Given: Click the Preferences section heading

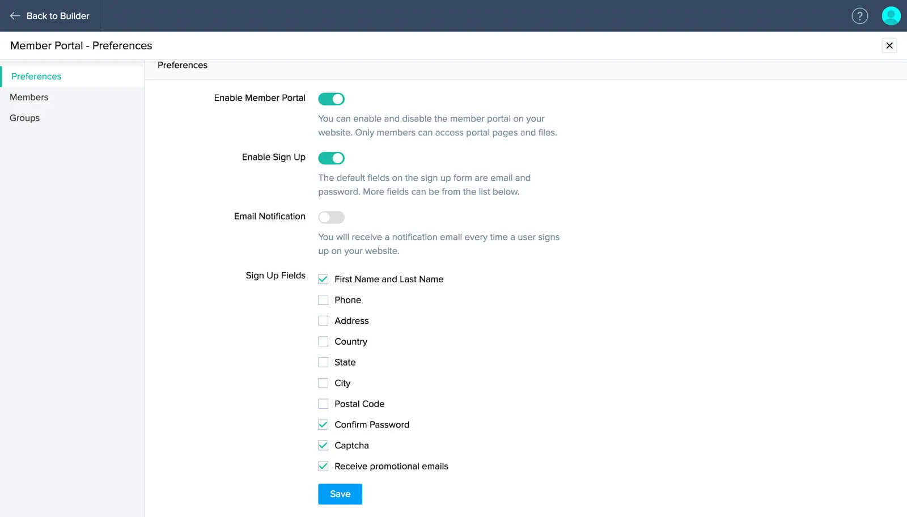Looking at the screenshot, I should click(x=183, y=65).
